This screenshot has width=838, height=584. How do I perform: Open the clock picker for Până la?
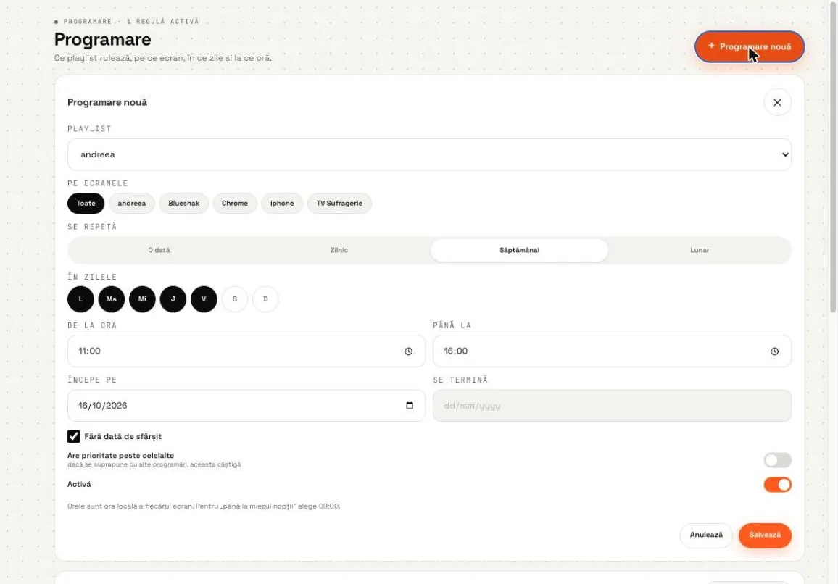(774, 351)
